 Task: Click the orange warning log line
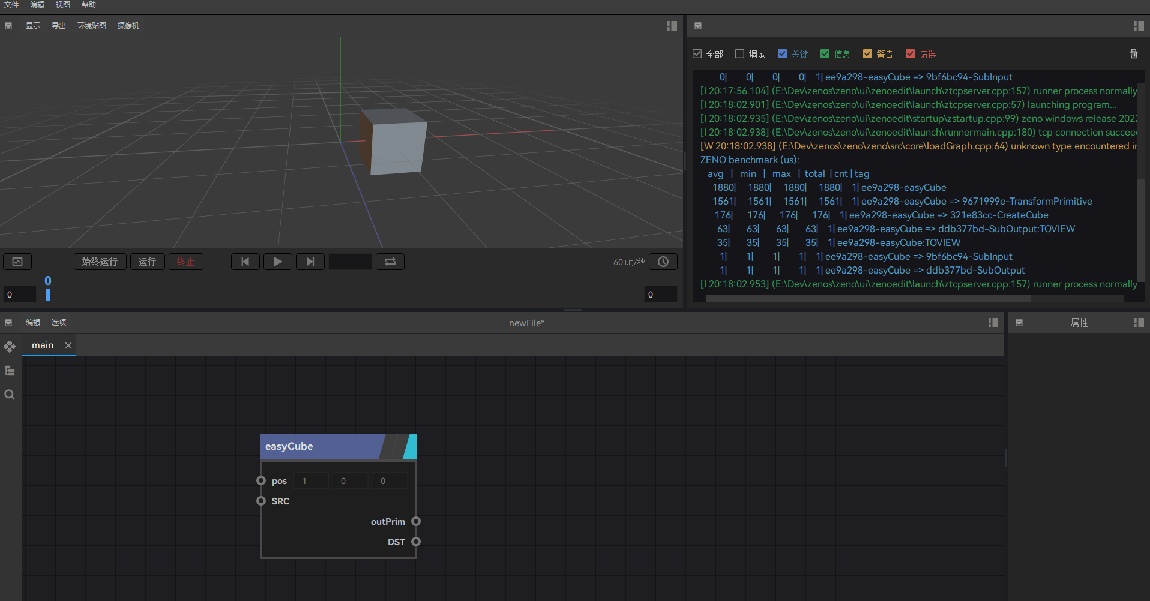tap(918, 146)
